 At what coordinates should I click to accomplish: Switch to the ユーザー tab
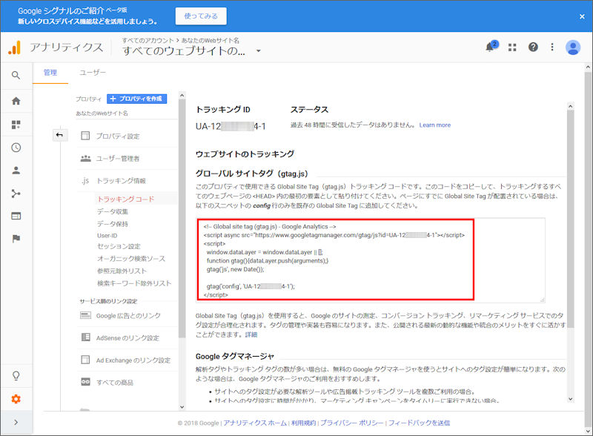[x=93, y=73]
